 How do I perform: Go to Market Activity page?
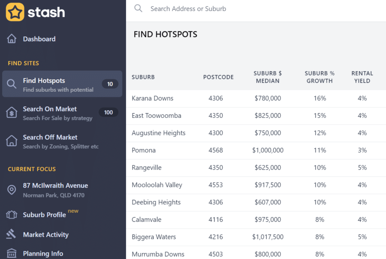click(x=45, y=235)
